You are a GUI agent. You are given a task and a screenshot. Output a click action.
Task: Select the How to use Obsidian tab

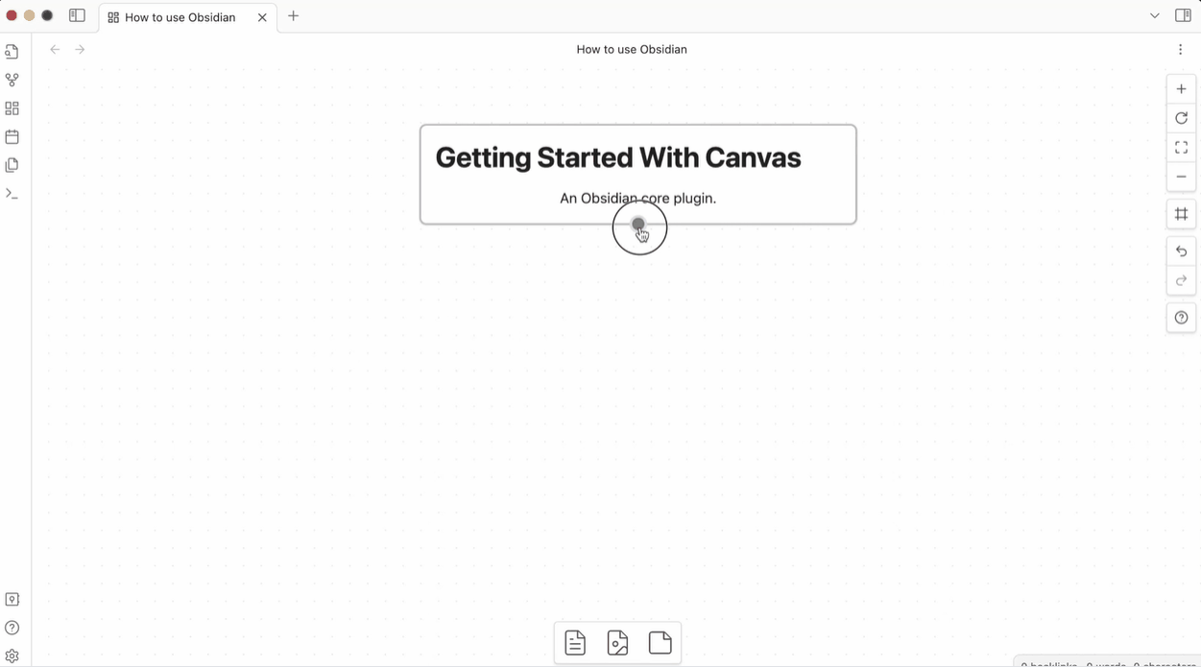click(x=188, y=17)
